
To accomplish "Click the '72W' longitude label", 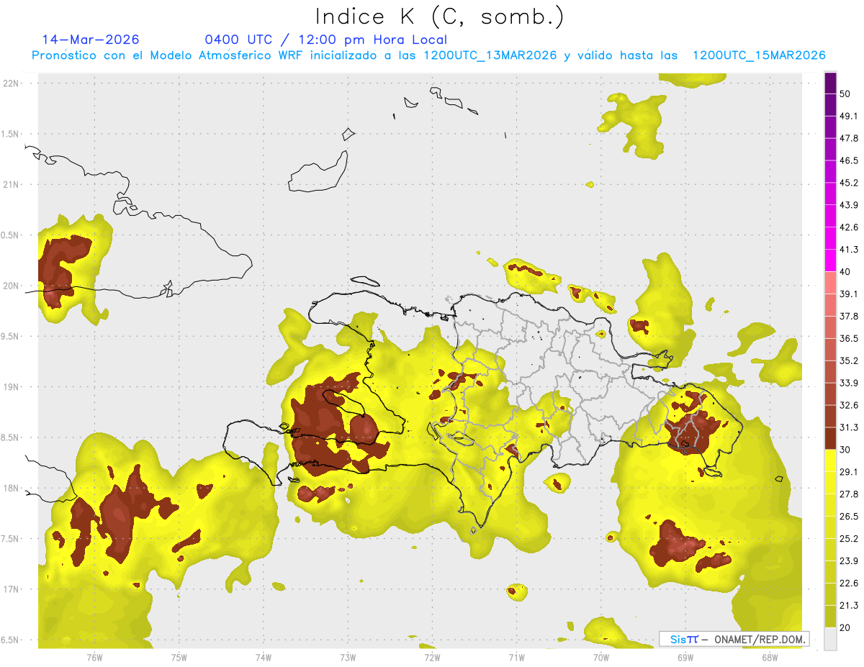I will (x=432, y=657).
